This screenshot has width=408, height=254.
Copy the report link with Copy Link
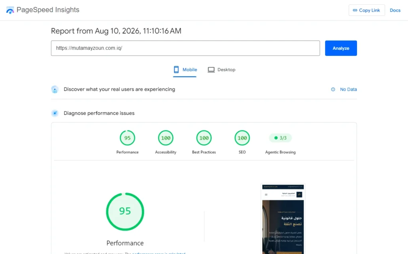click(x=367, y=10)
